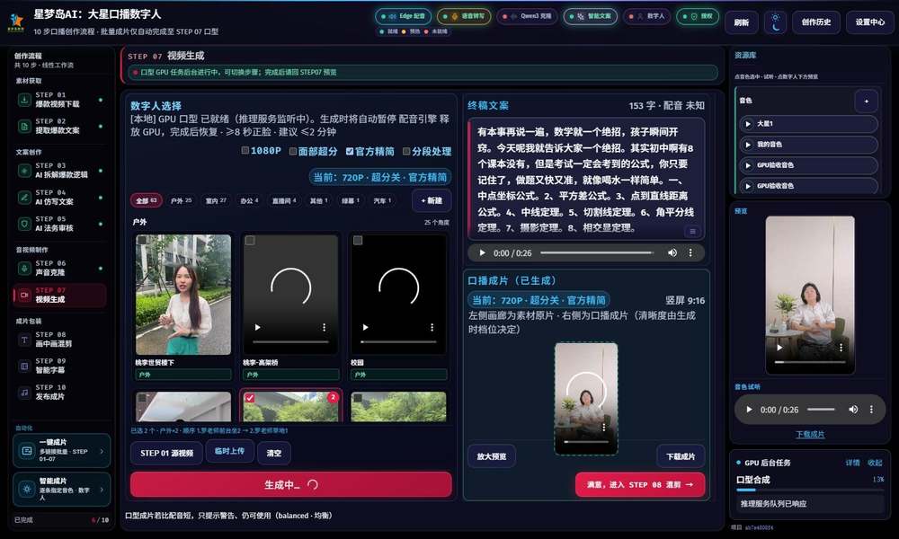Open 设置中心
Image resolution: width=899 pixels, height=539 pixels.
[x=869, y=22]
